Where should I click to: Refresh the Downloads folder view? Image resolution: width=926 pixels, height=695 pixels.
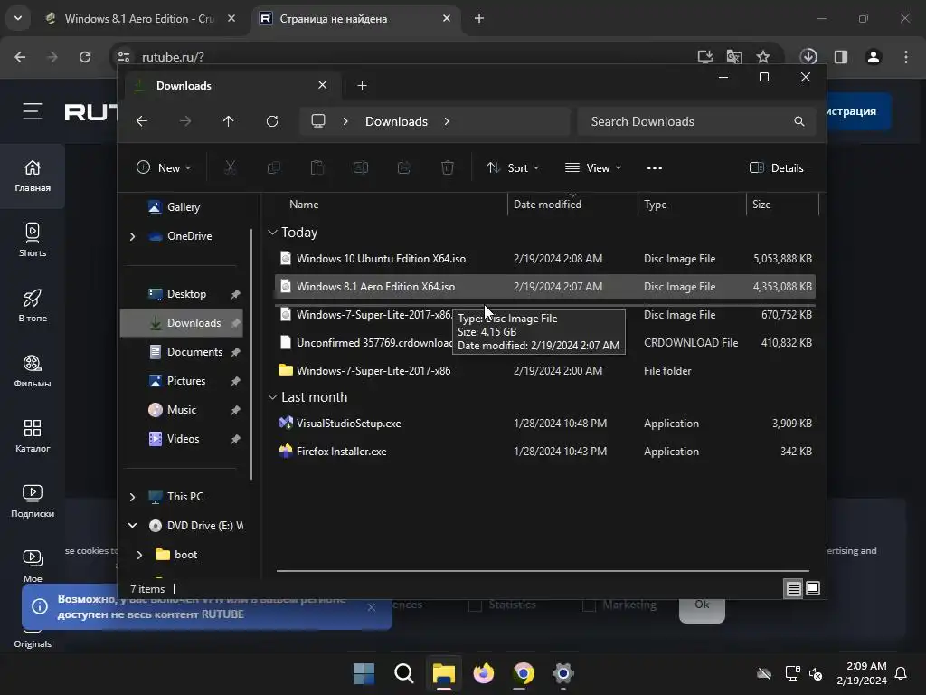click(272, 121)
